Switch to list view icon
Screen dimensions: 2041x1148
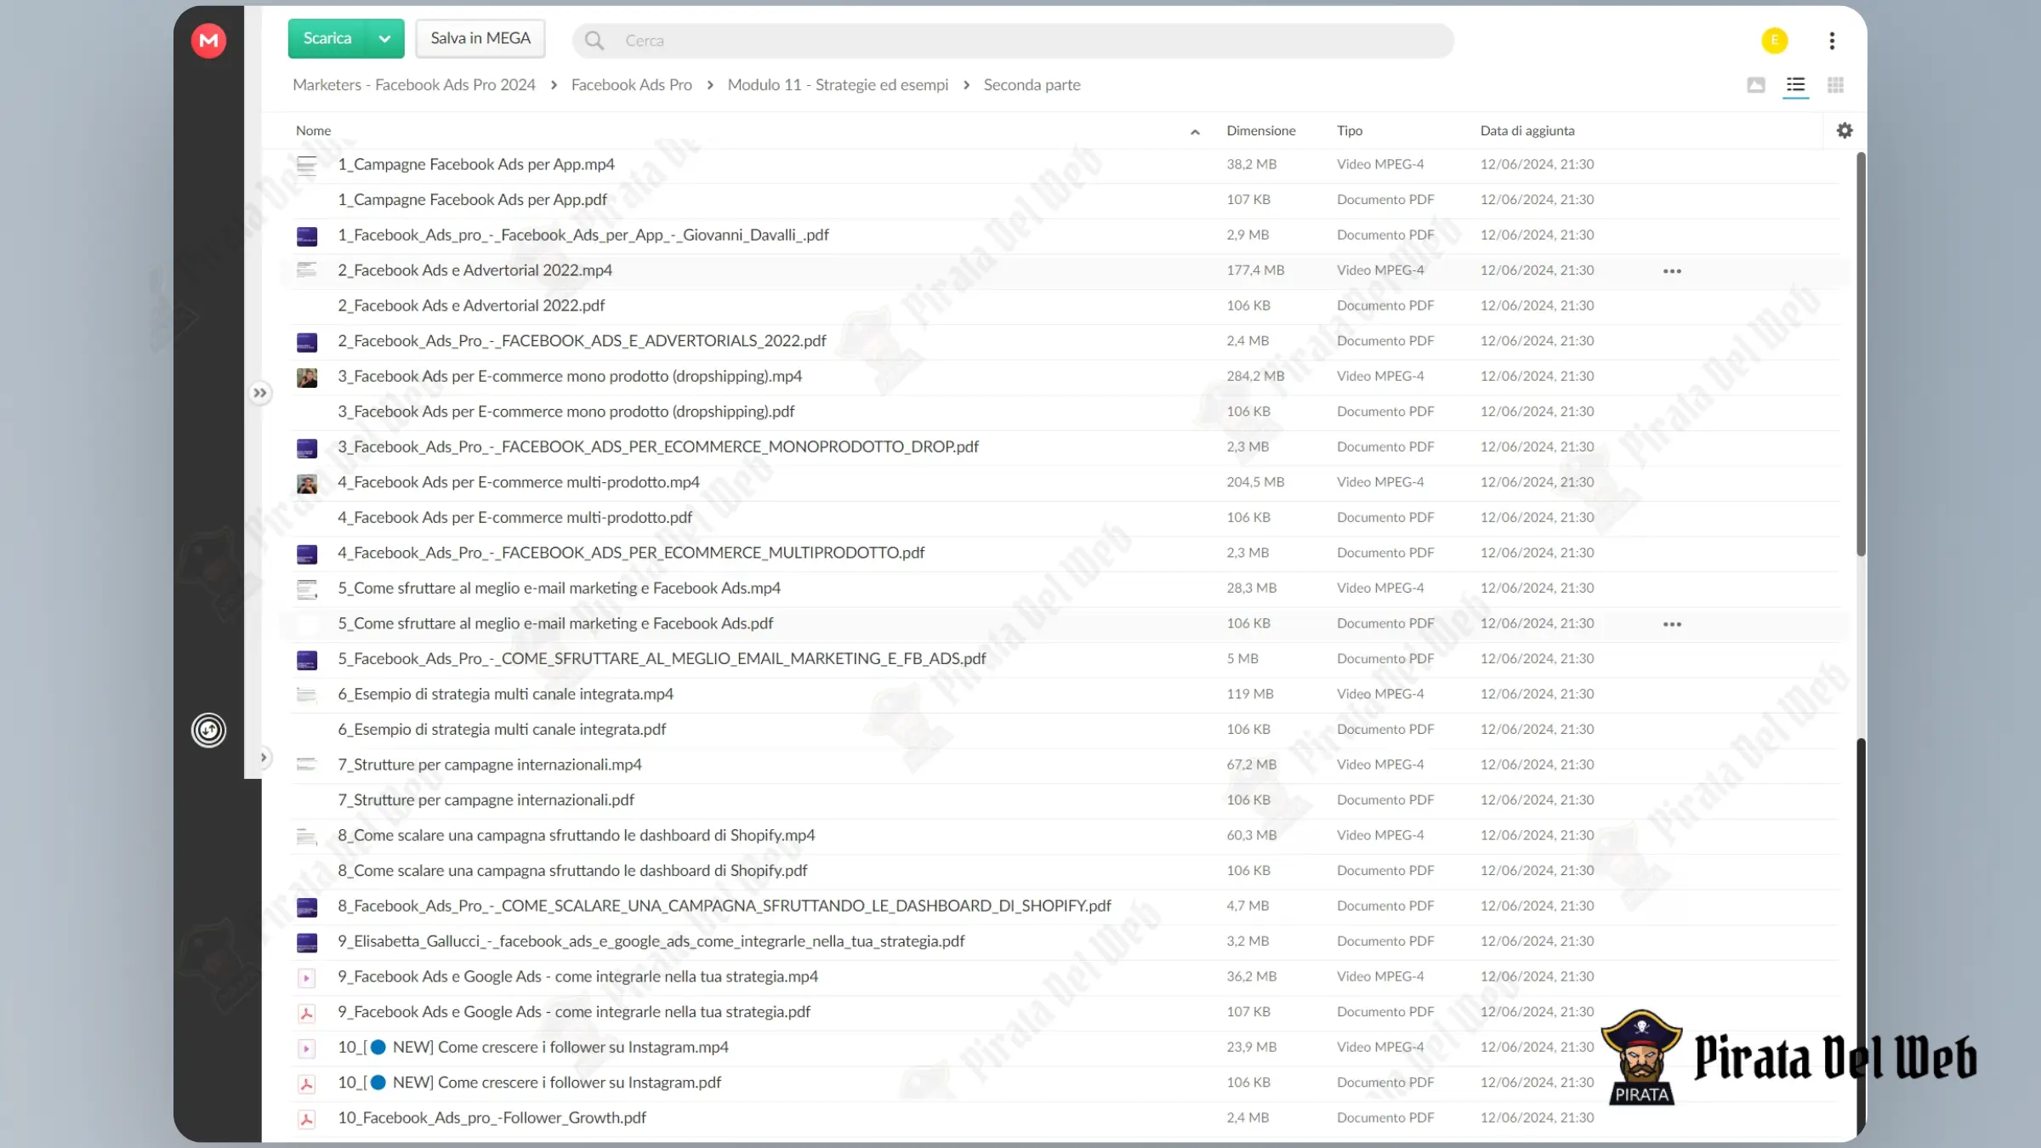click(x=1795, y=85)
